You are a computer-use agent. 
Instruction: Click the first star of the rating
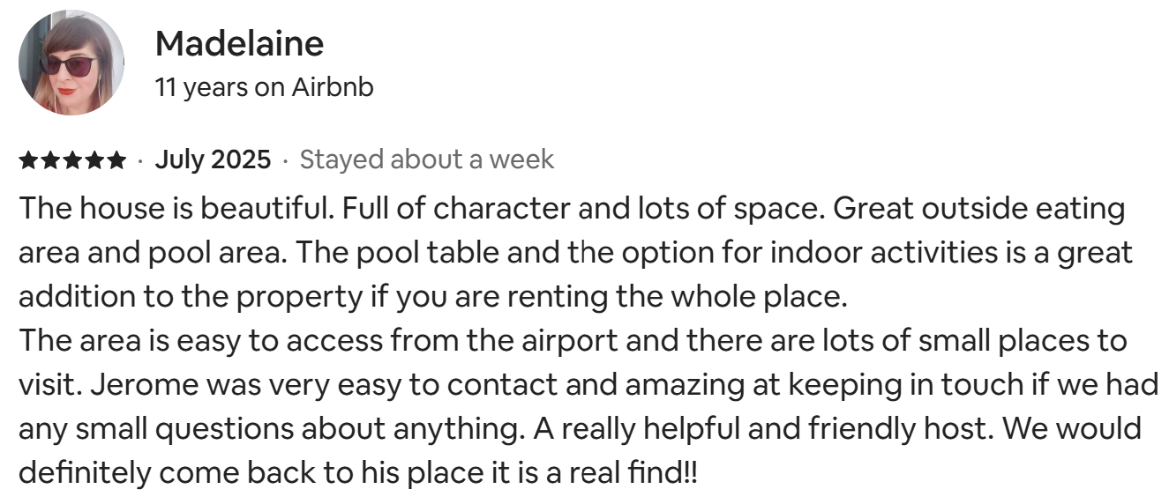(28, 160)
